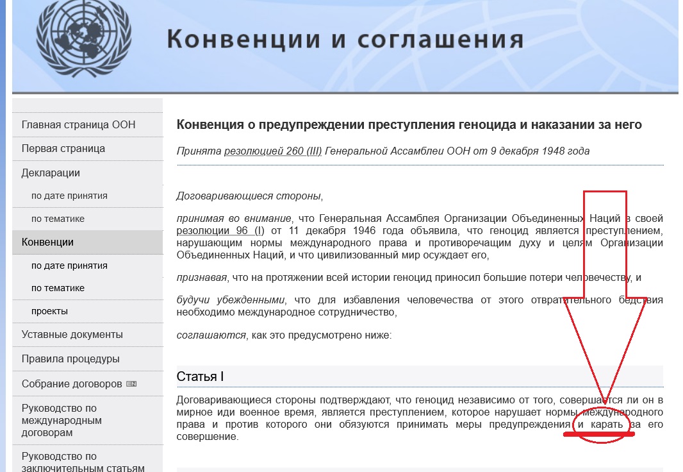This screenshot has height=472, width=683.
Task: Click the italic Договаривающиеся стороны line
Action: click(x=250, y=196)
